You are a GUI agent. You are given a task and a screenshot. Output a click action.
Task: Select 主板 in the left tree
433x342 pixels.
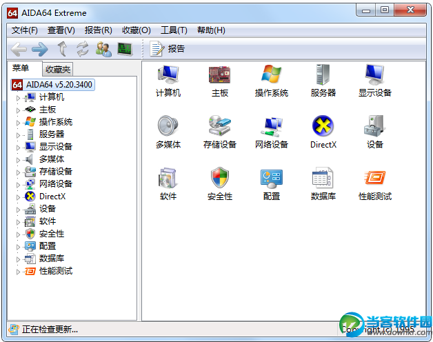[x=48, y=110]
